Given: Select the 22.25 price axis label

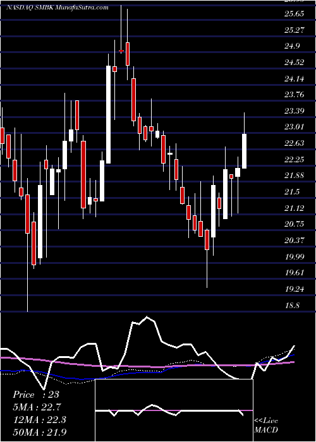Looking at the screenshot, I should [294, 160].
